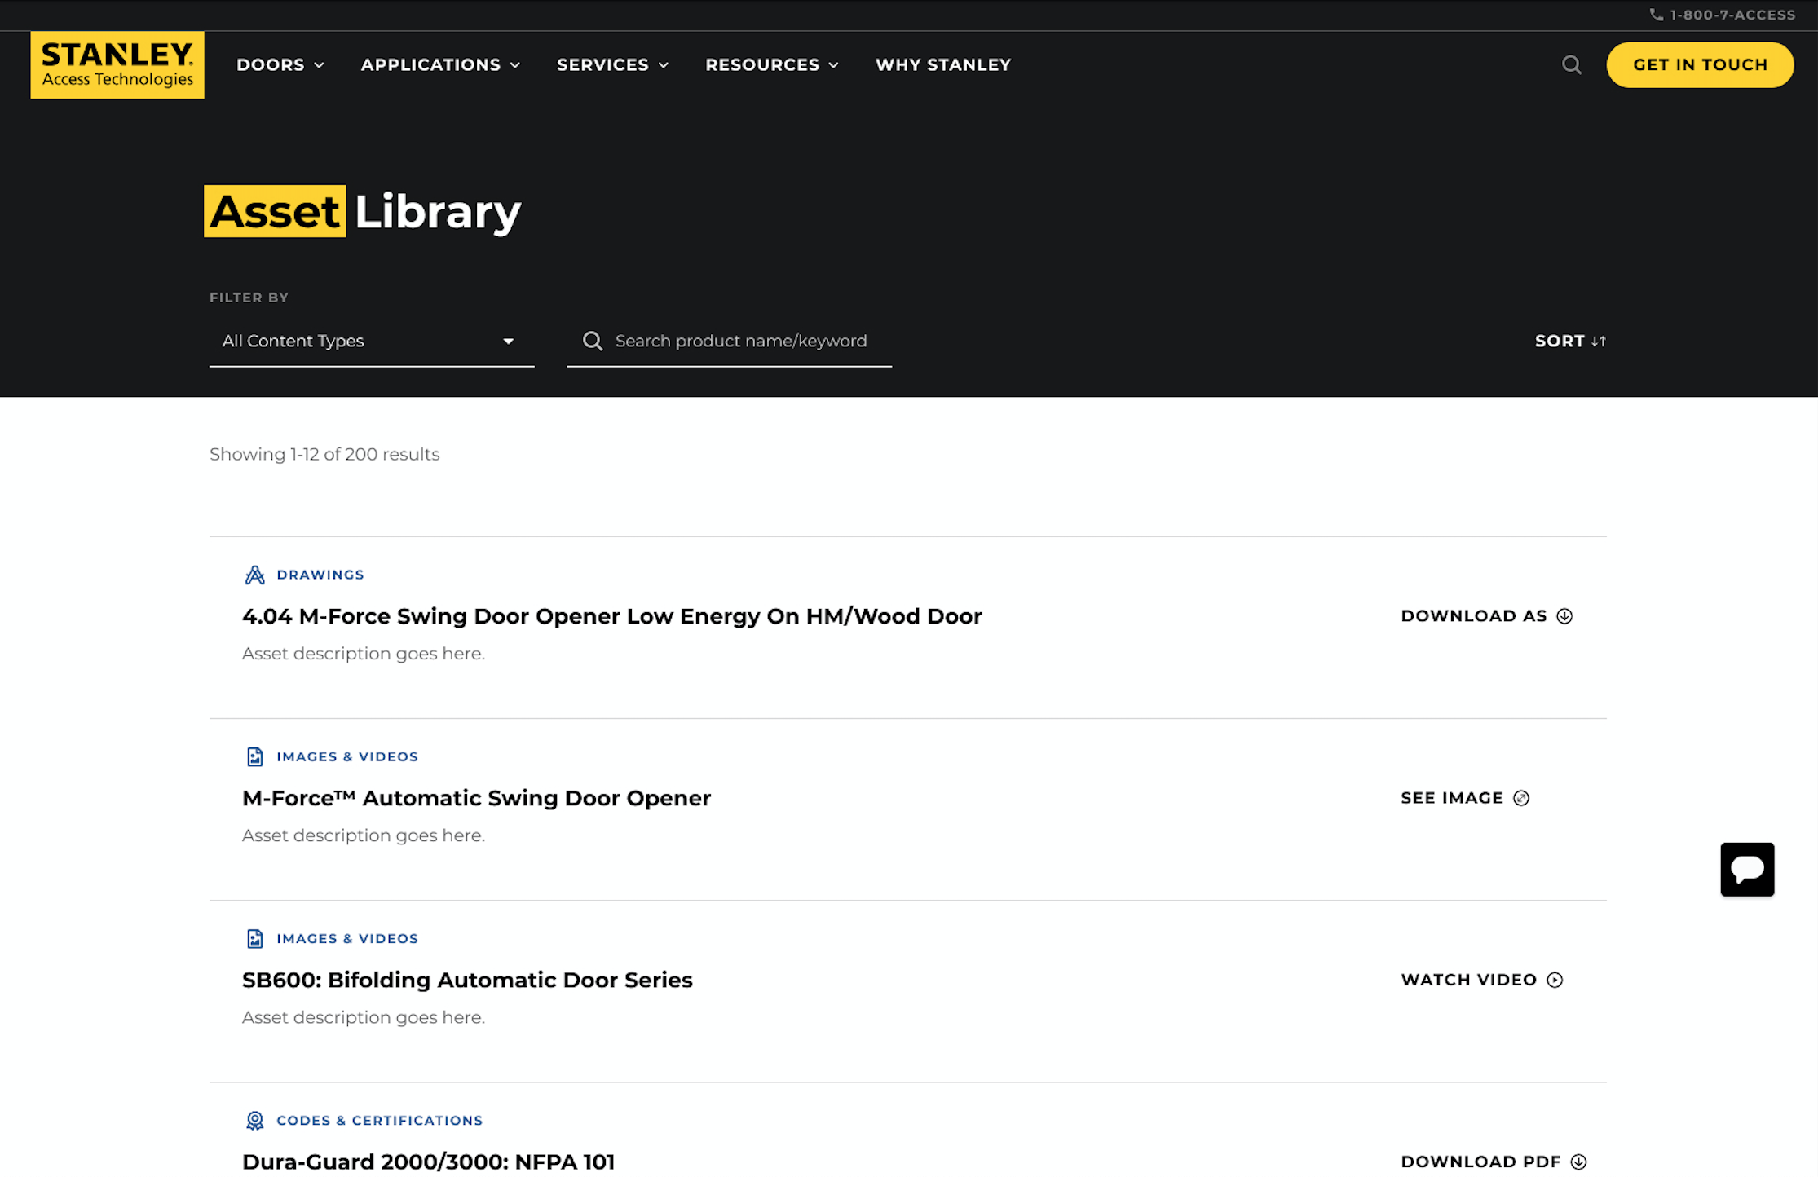
Task: Go to Why Stanley page
Action: coord(943,65)
